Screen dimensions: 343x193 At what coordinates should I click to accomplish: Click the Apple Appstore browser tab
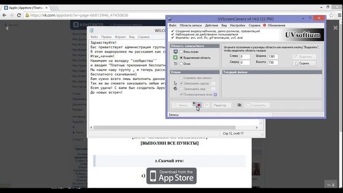[x=26, y=8]
